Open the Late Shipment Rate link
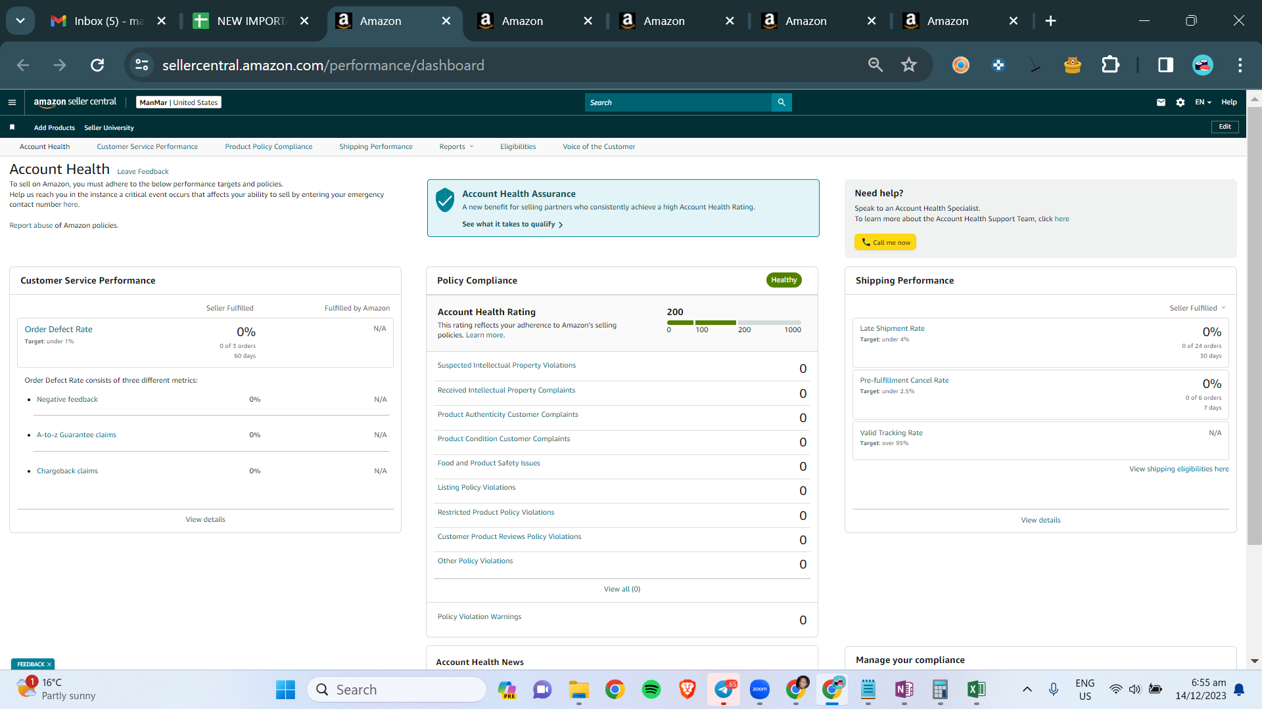 coord(892,328)
